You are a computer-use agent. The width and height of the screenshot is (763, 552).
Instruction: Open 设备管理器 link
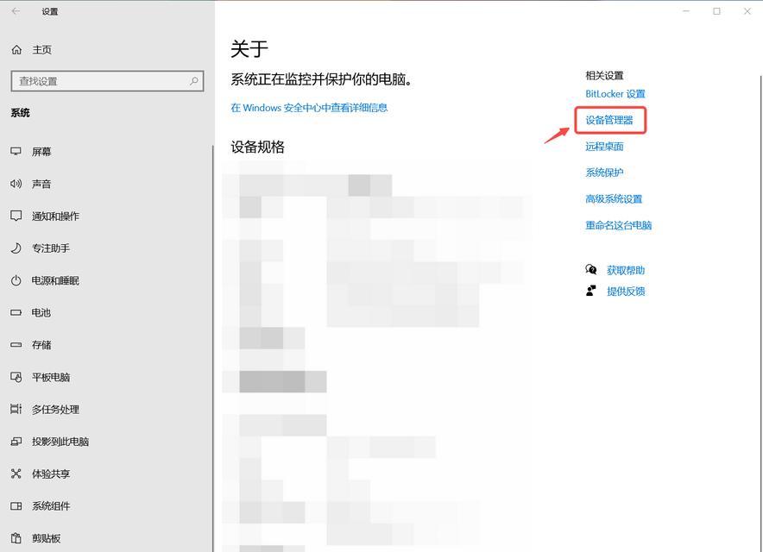coord(609,120)
